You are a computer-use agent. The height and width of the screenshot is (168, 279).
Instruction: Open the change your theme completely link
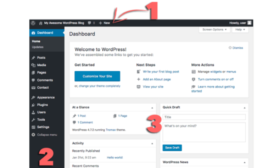pyautogui.click(x=100, y=86)
